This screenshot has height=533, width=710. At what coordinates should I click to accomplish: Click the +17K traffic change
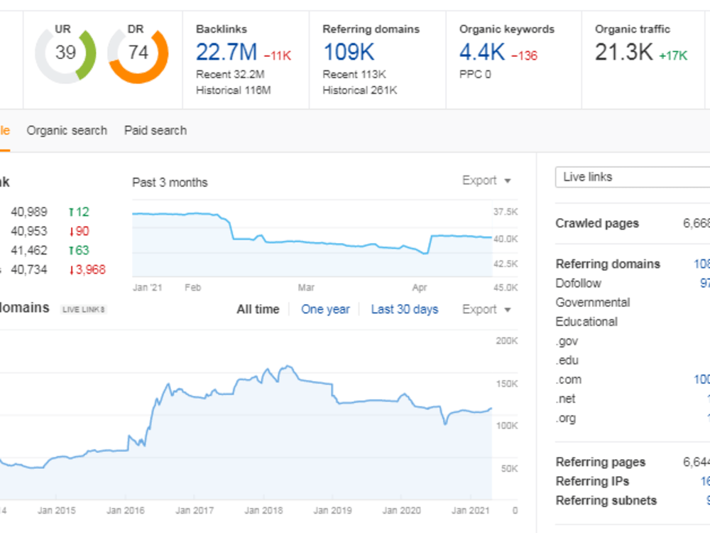click(x=673, y=55)
